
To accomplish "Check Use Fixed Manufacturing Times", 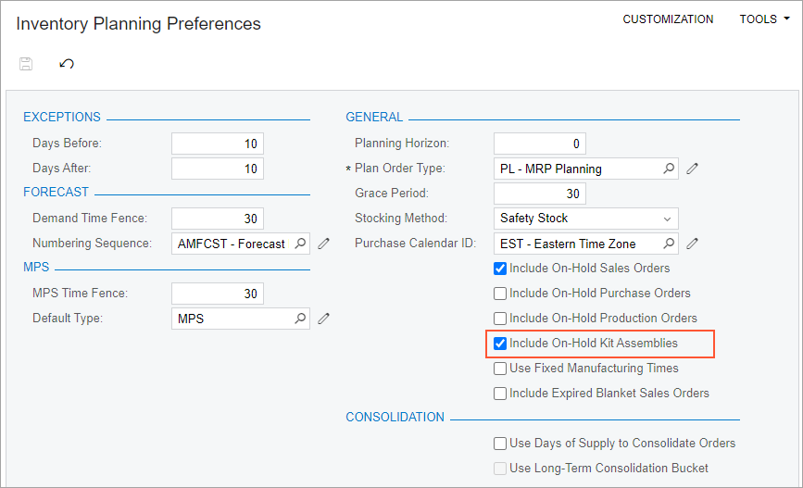I will [x=500, y=369].
